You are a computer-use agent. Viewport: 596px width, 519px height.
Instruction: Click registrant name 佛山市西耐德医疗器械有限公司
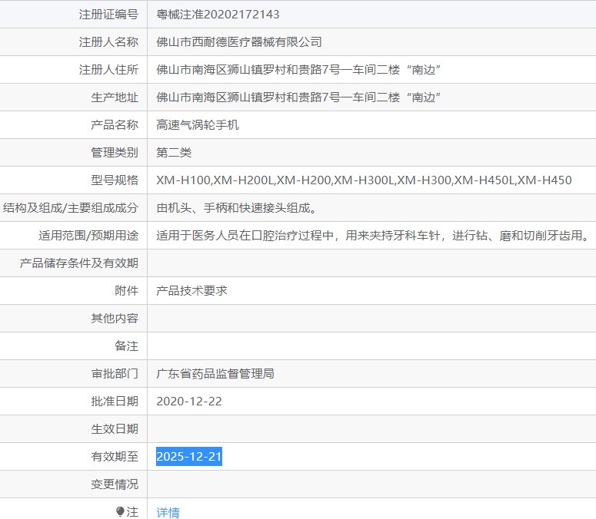coord(239,41)
